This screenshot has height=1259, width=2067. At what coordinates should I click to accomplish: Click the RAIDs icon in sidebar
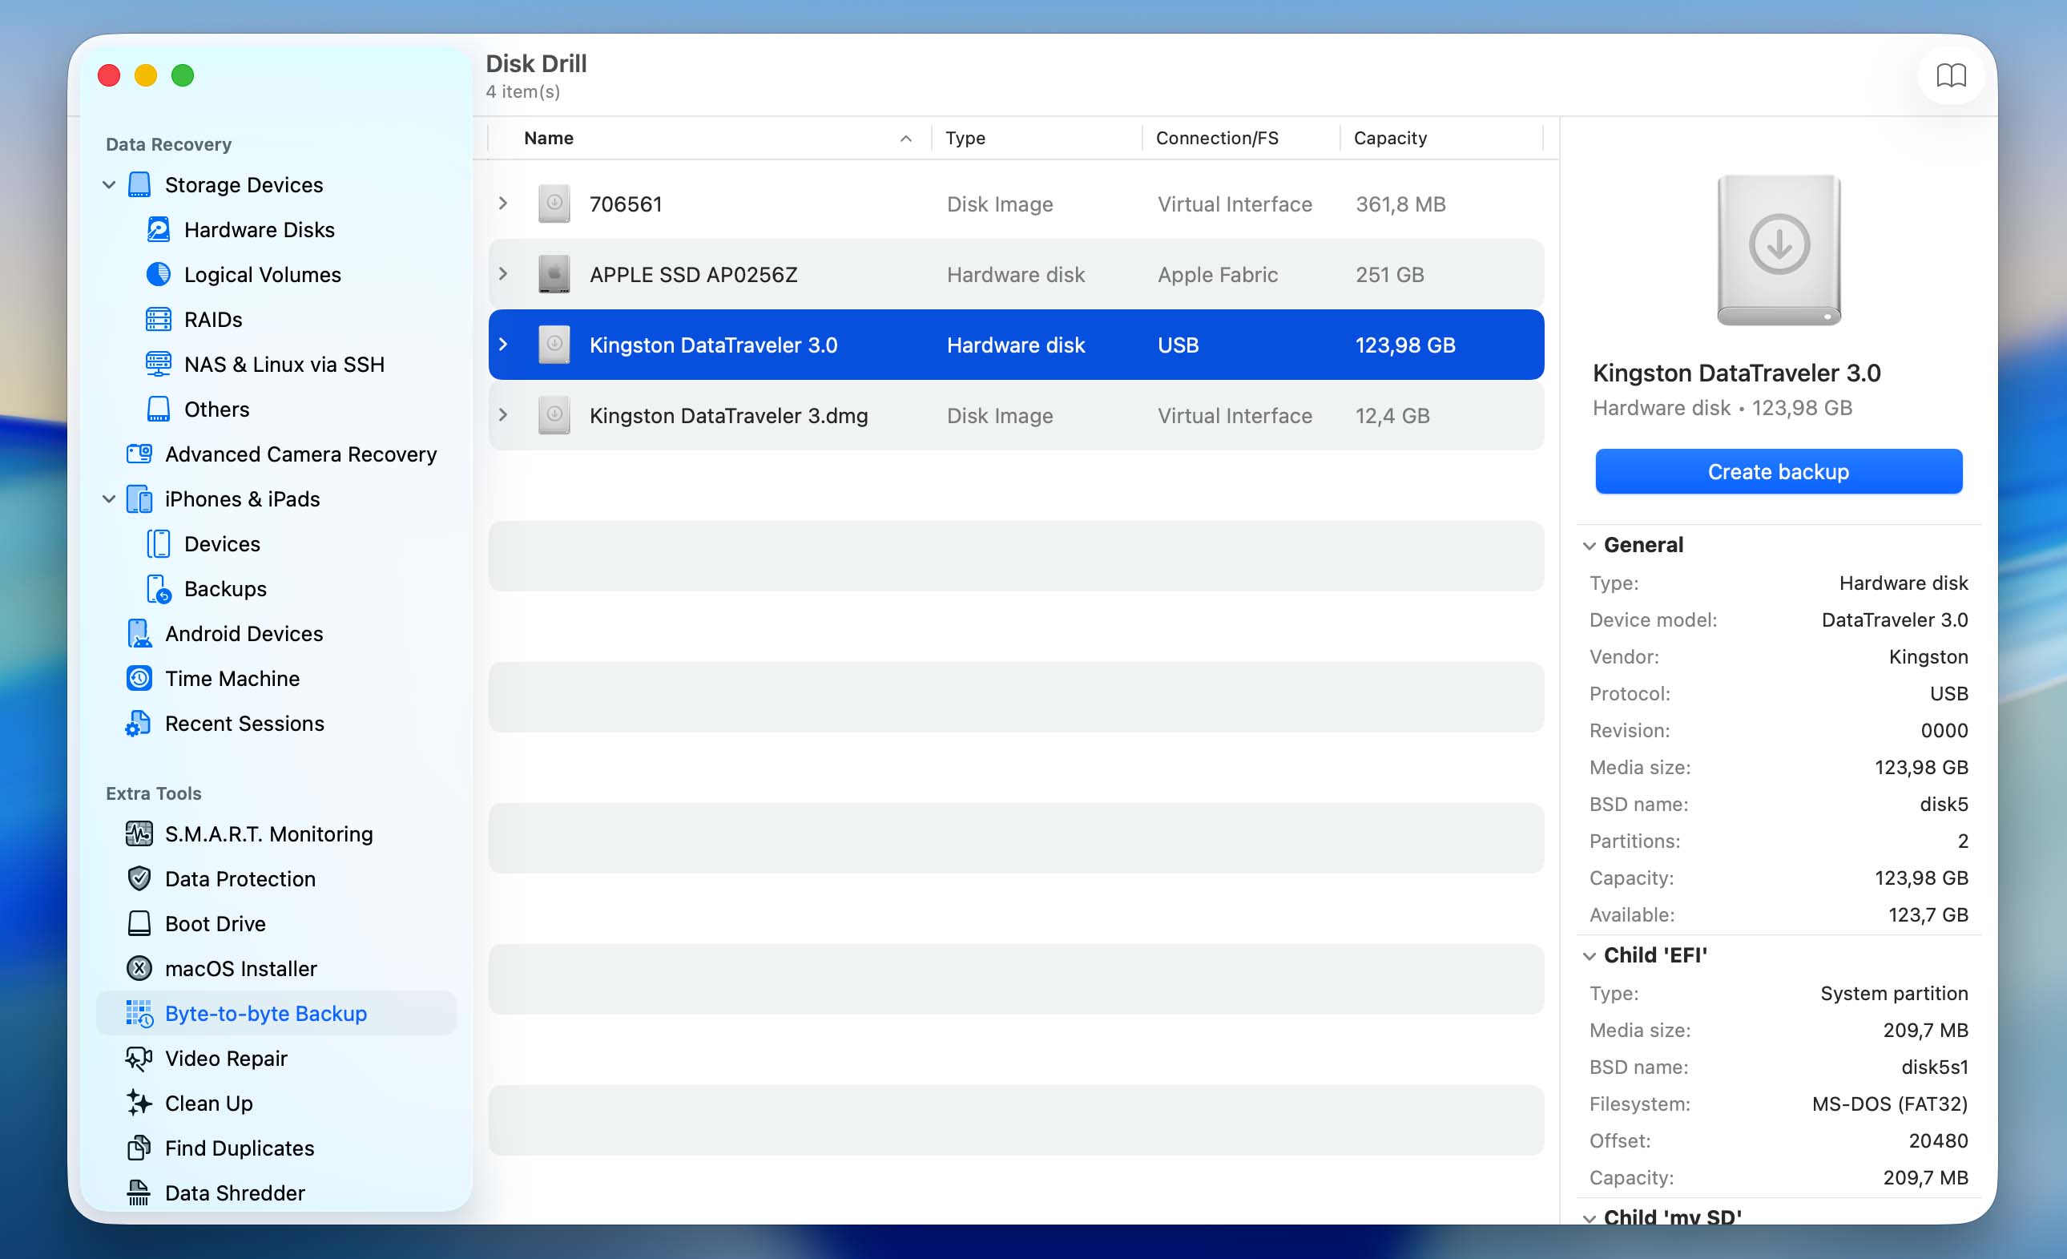159,320
